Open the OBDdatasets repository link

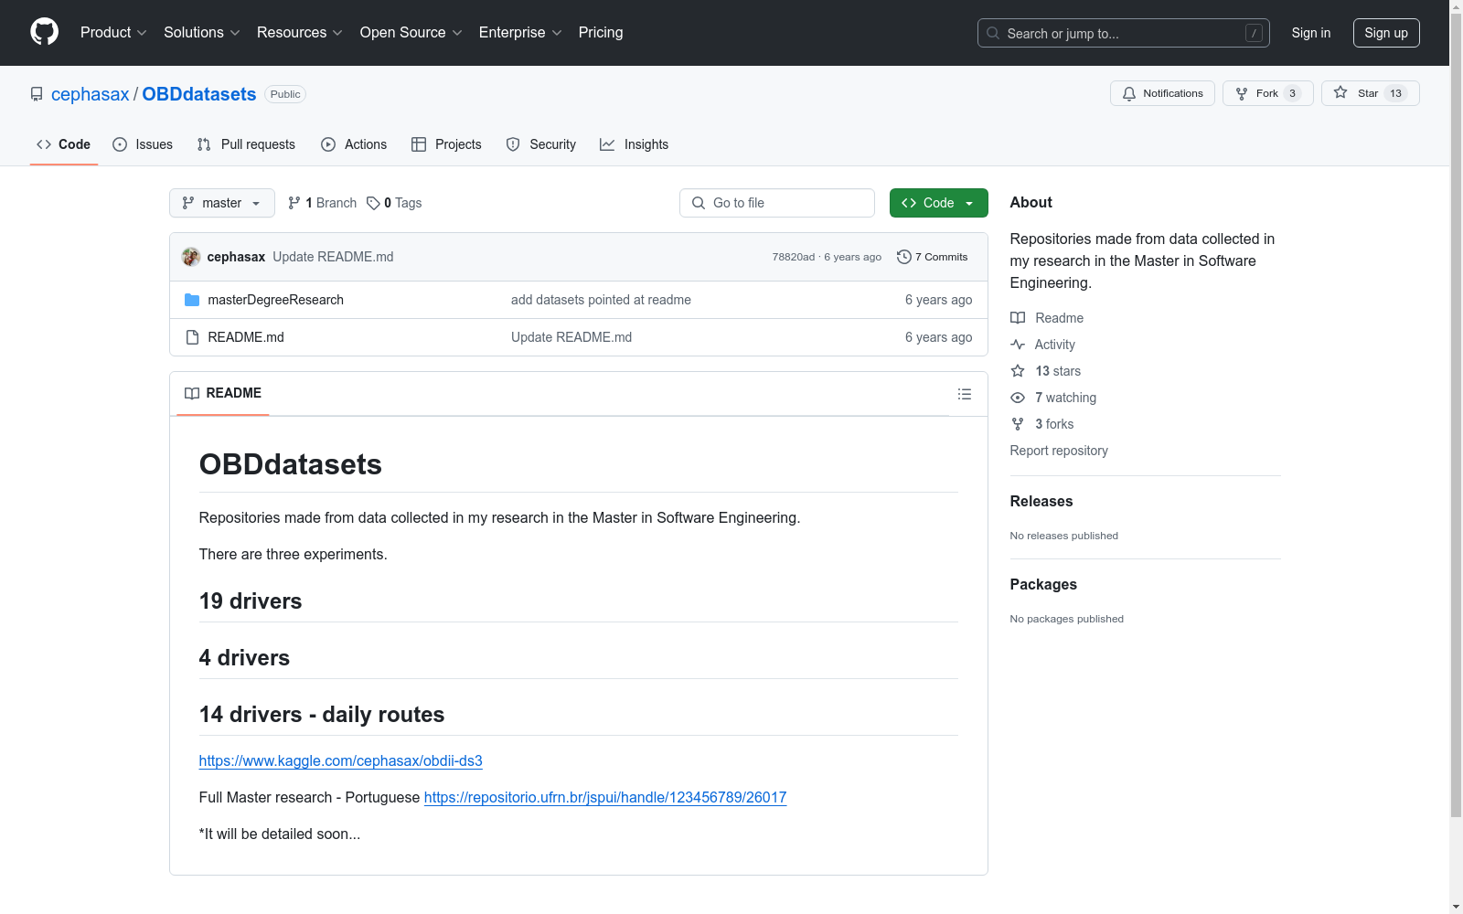click(x=199, y=94)
